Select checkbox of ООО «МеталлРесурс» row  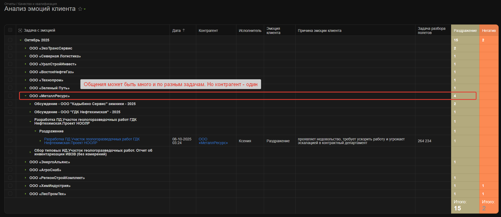[x=10, y=96]
